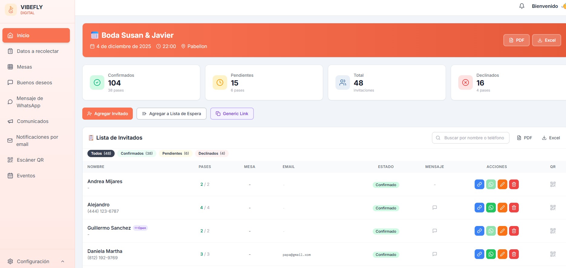The height and width of the screenshot is (268, 566).
Task: View message icon in Alejandro's row
Action: click(x=435, y=208)
